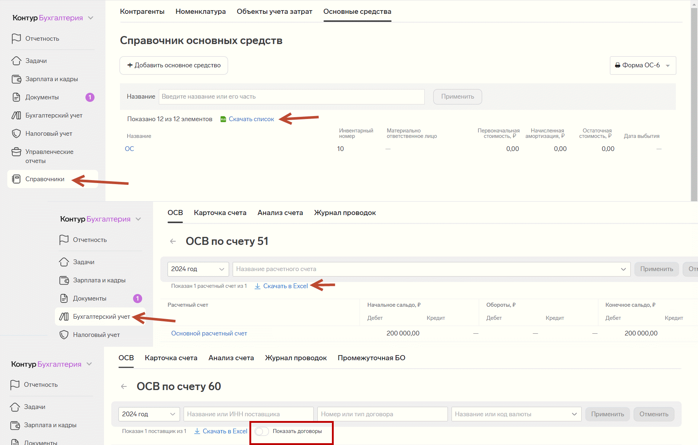Expand the Контур Бухгалтерия menu in top sidebar
Image resolution: width=698 pixels, height=445 pixels.
pyautogui.click(x=91, y=18)
